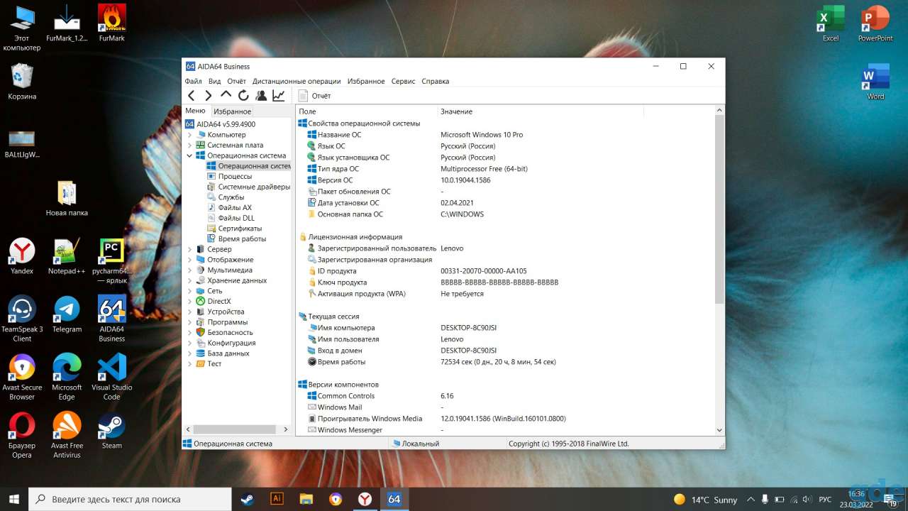This screenshot has width=908, height=511.
Task: Open Word desktop shortcut
Action: coord(875,82)
